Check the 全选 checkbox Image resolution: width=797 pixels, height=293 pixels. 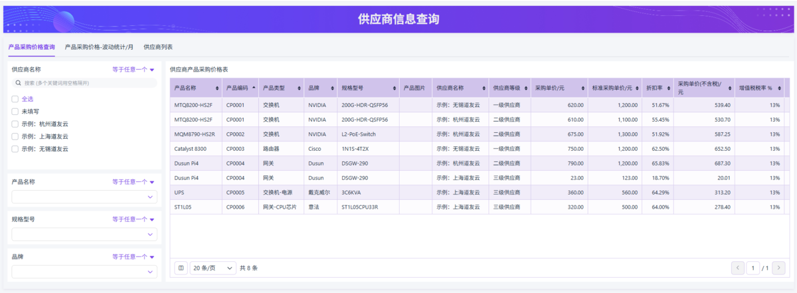click(15, 99)
